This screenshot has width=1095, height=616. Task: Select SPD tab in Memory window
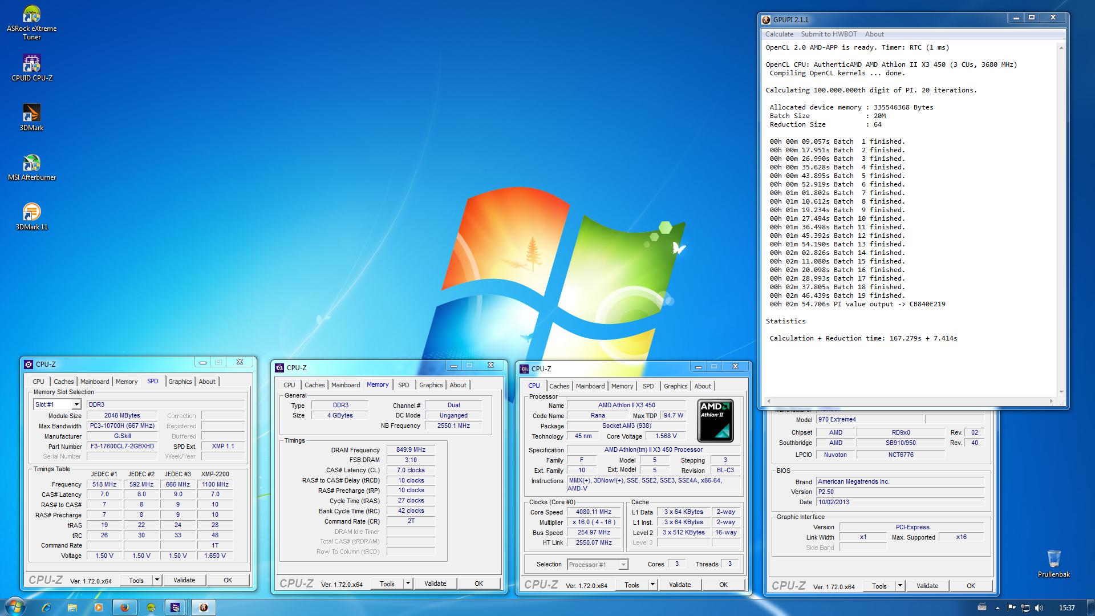tap(403, 385)
